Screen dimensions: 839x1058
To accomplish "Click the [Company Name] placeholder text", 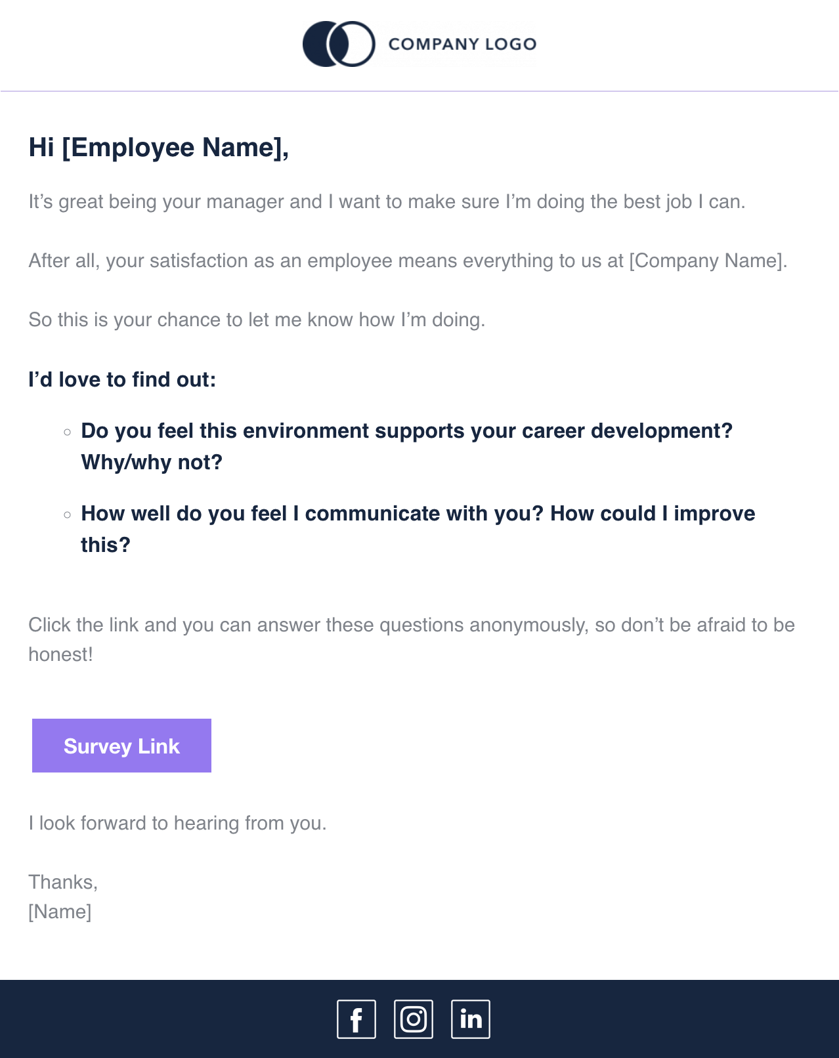I will (708, 261).
